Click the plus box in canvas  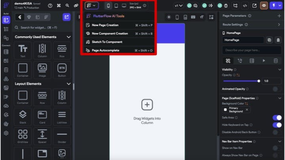(147, 105)
